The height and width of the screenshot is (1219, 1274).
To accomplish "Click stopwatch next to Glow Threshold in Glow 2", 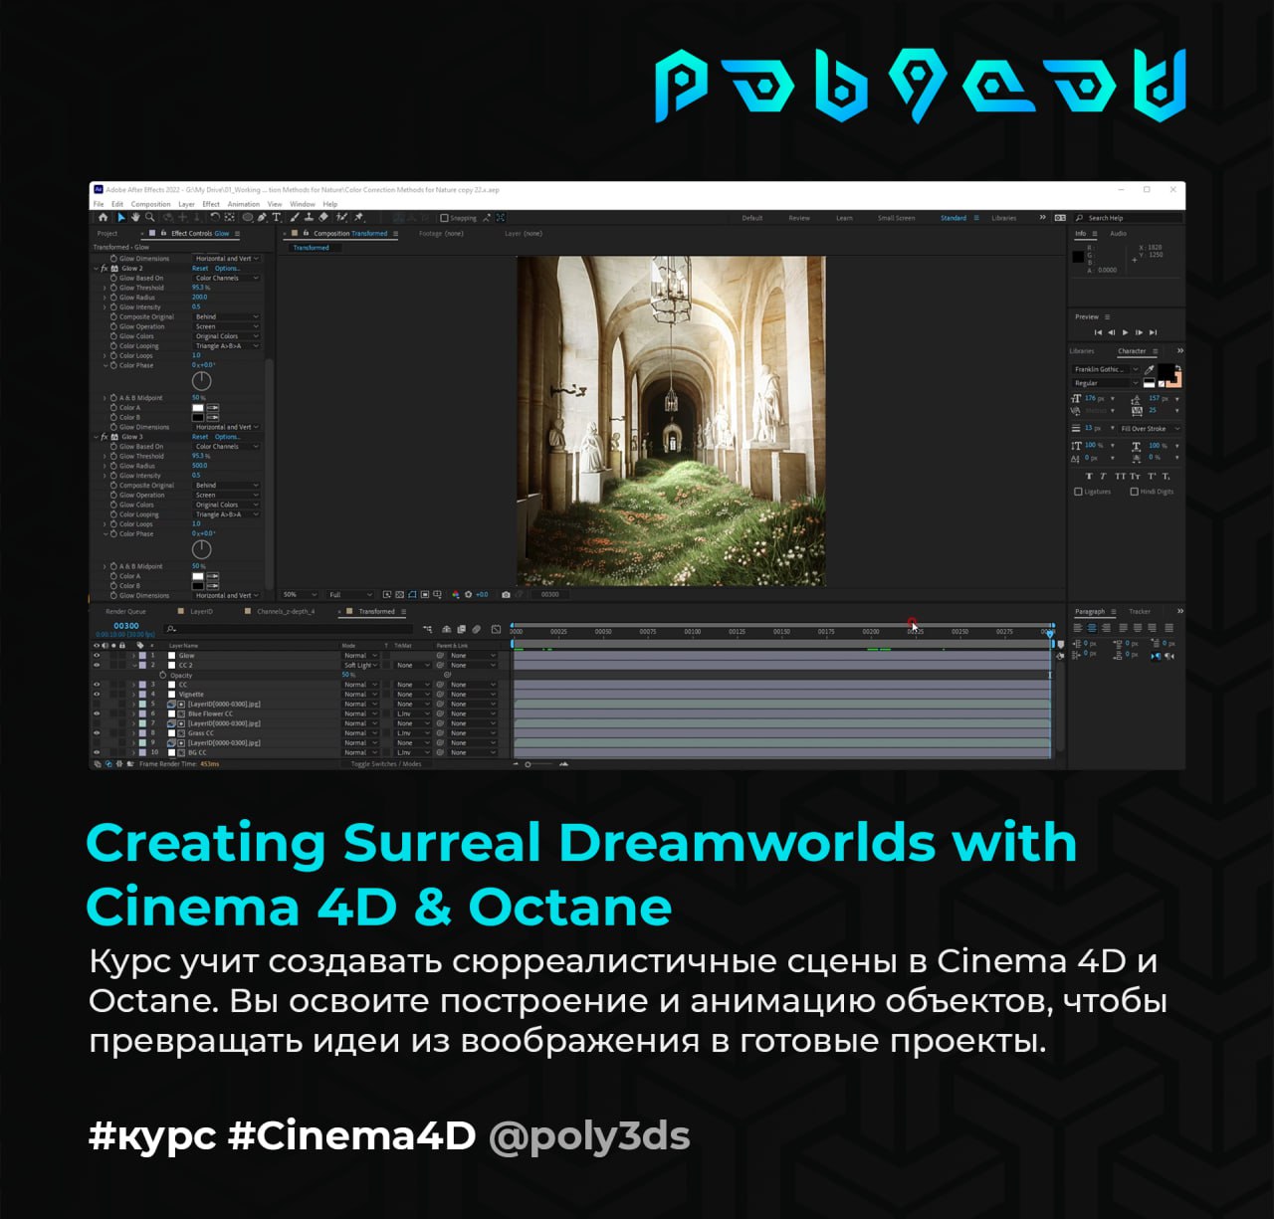I will click(x=113, y=288).
